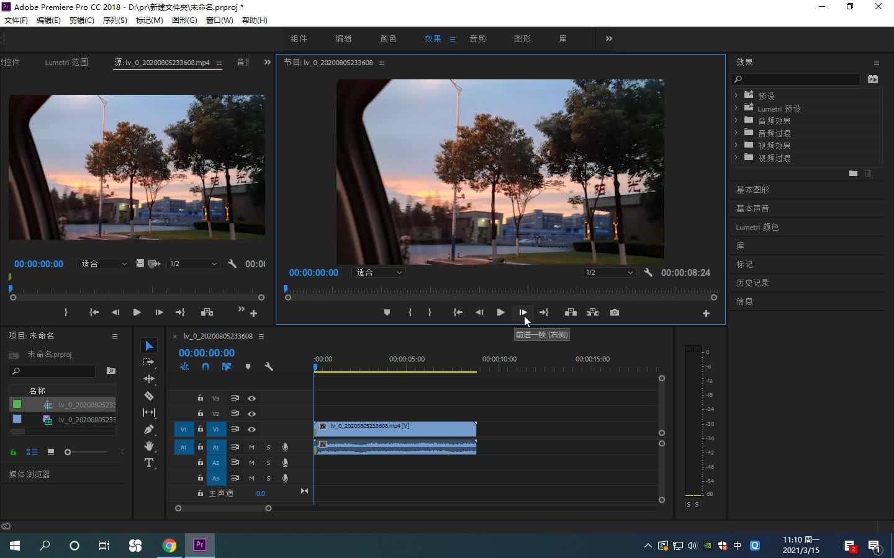Play the program monitor video
The width and height of the screenshot is (894, 558).
[x=500, y=312]
